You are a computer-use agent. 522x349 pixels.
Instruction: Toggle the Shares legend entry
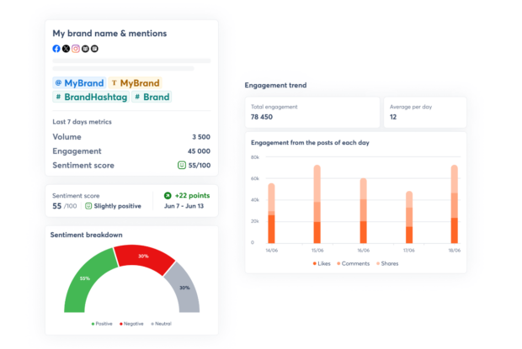click(x=387, y=263)
